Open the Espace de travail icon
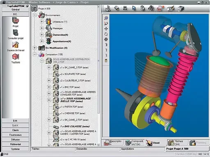Viewport: 210px width, 157px height. (x=16, y=45)
